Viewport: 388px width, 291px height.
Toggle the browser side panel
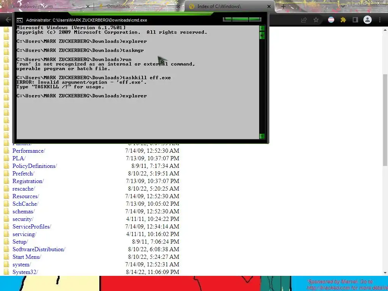pyautogui.click(x=355, y=20)
